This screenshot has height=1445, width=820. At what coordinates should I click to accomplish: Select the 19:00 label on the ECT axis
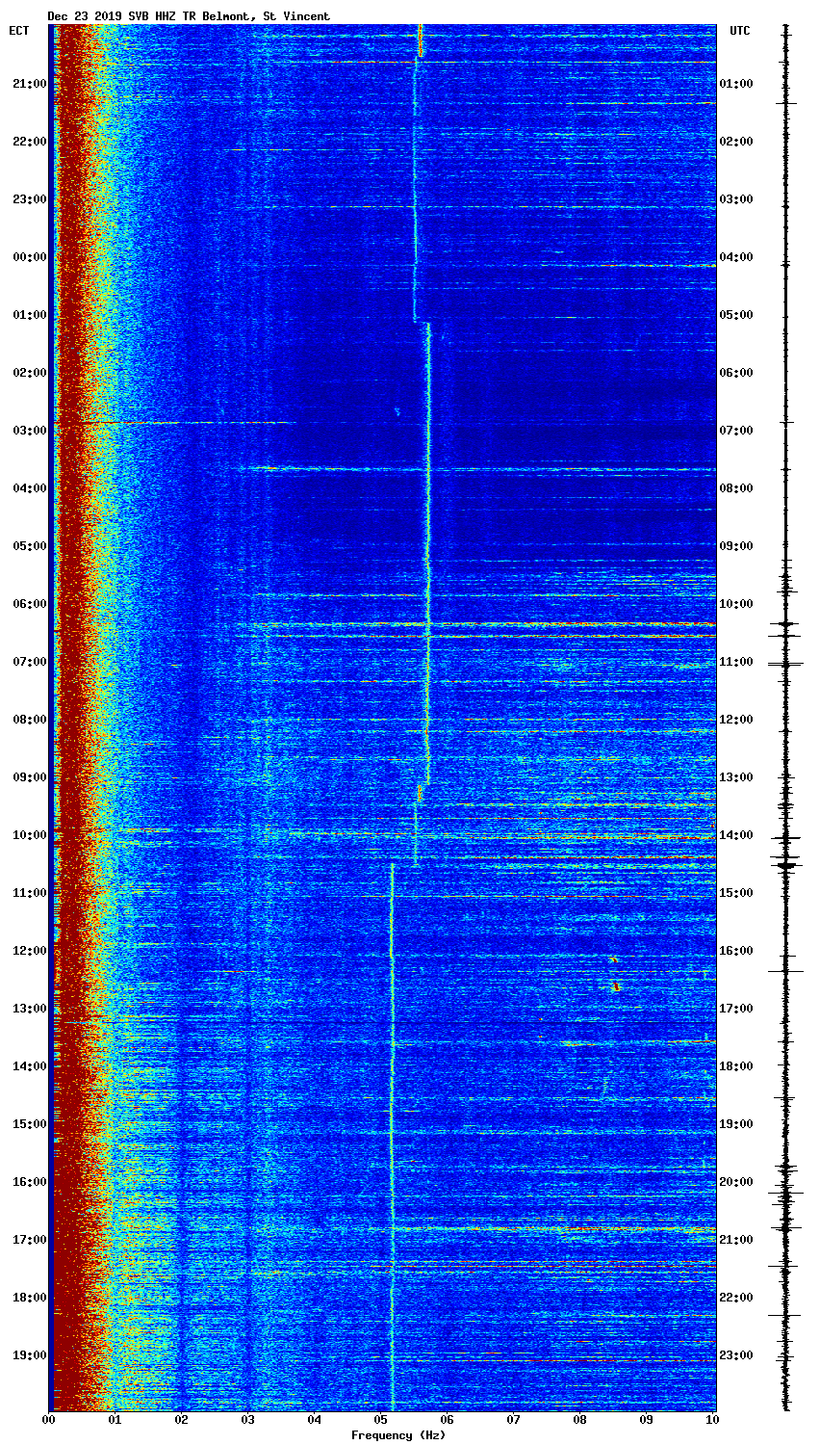(x=30, y=1355)
